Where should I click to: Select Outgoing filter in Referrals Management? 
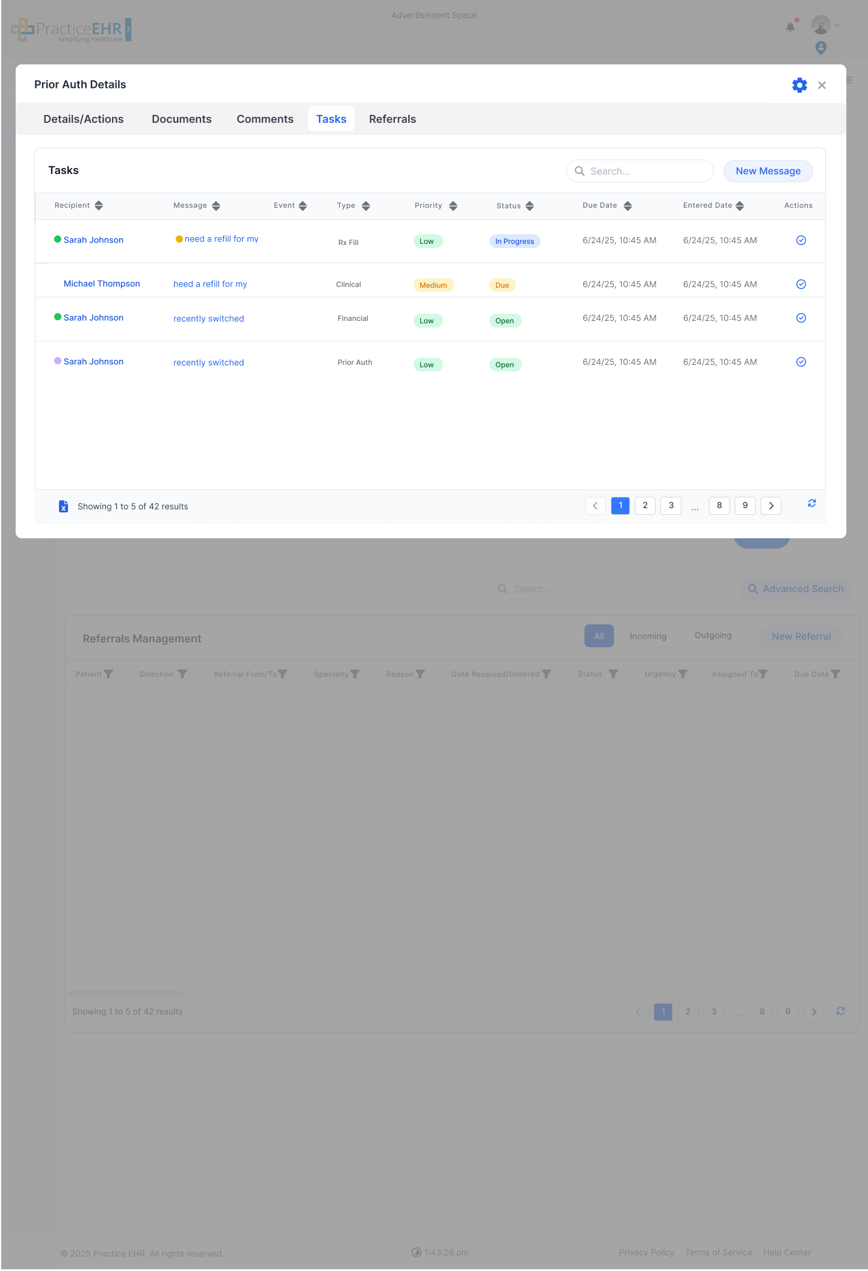tap(713, 636)
